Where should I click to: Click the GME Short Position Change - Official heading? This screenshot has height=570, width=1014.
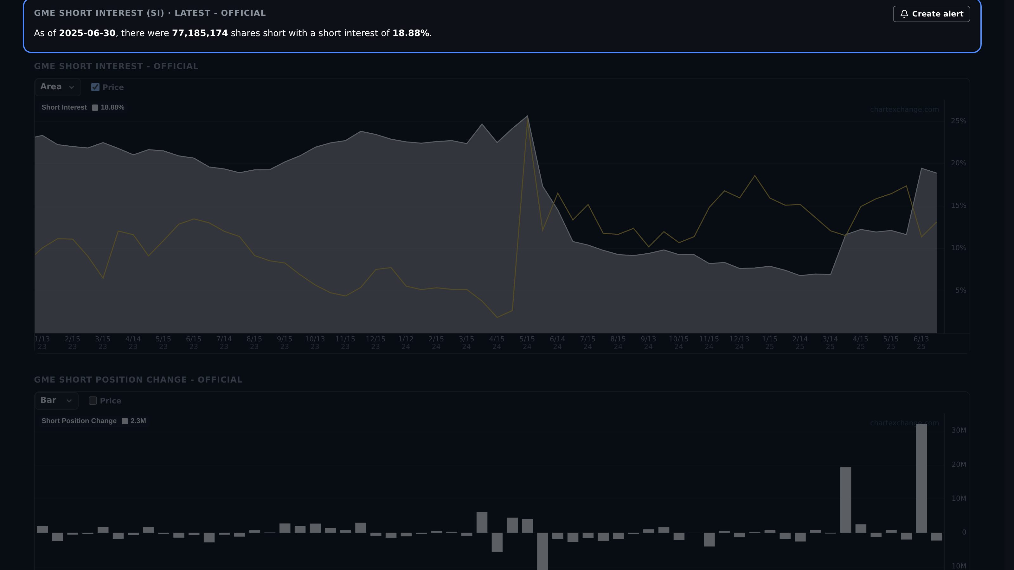pos(138,380)
